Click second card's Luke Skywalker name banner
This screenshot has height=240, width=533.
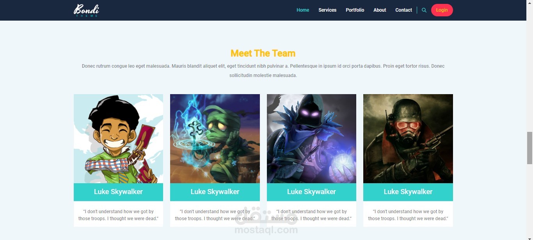pos(215,192)
